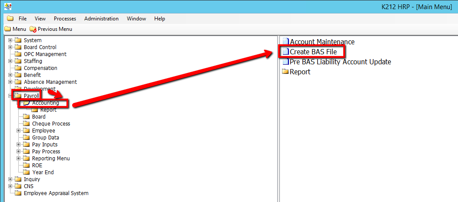This screenshot has width=458, height=202.
Task: Expand the Staffing tree node
Action: coord(10,61)
